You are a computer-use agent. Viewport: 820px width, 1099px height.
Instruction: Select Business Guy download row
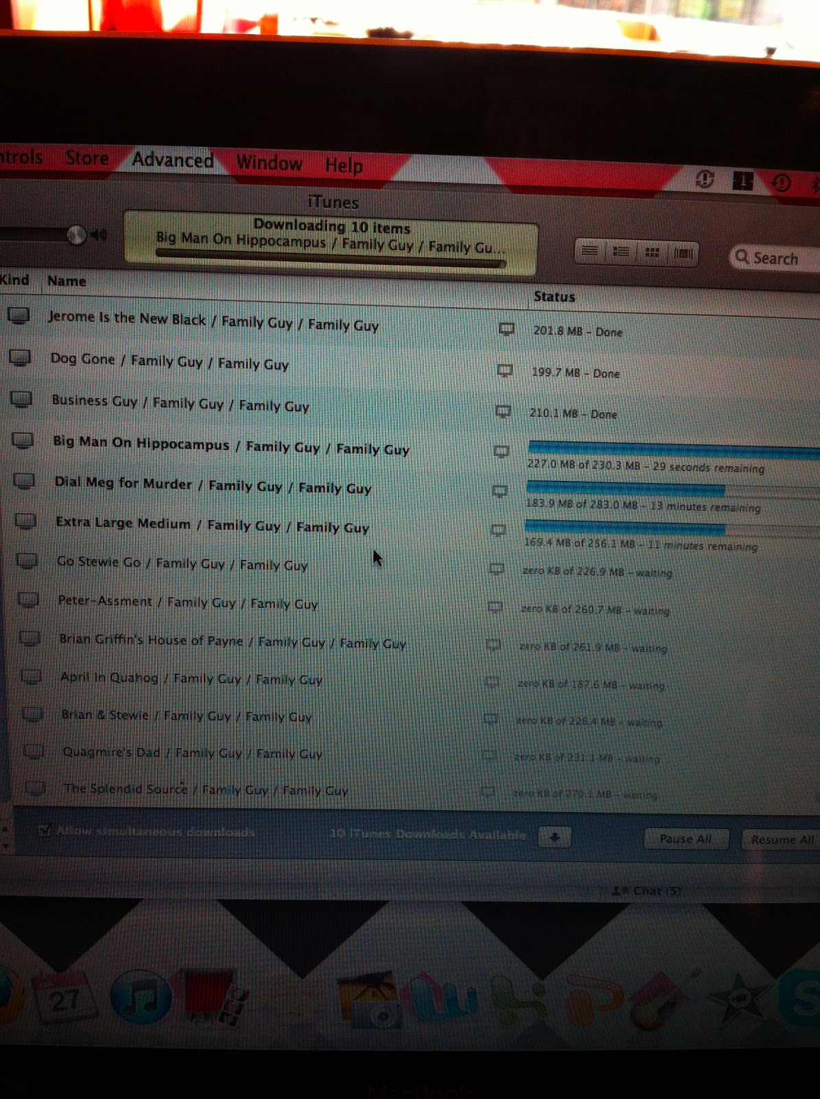tap(410, 407)
